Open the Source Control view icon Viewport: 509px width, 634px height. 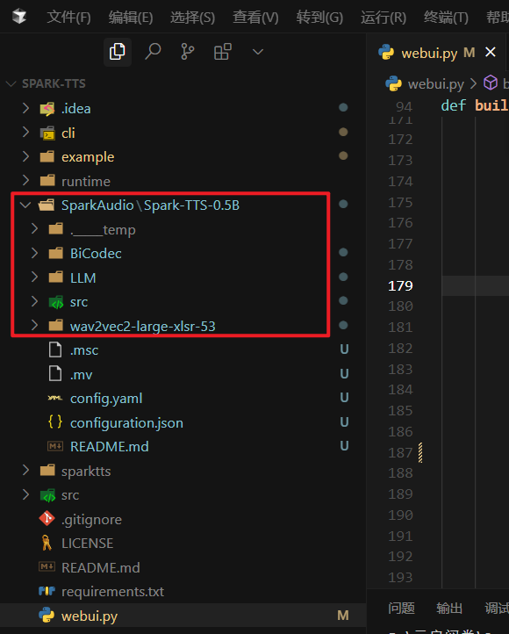[x=188, y=52]
